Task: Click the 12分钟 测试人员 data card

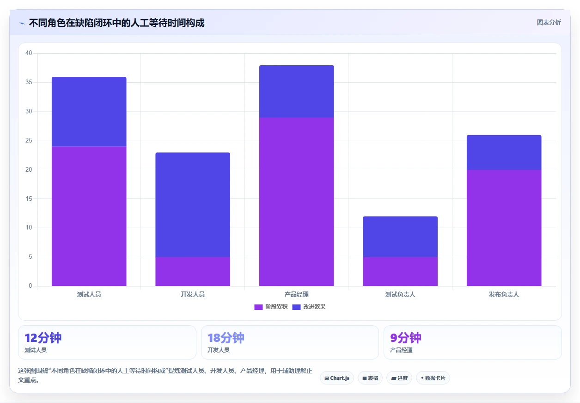Action: click(107, 342)
